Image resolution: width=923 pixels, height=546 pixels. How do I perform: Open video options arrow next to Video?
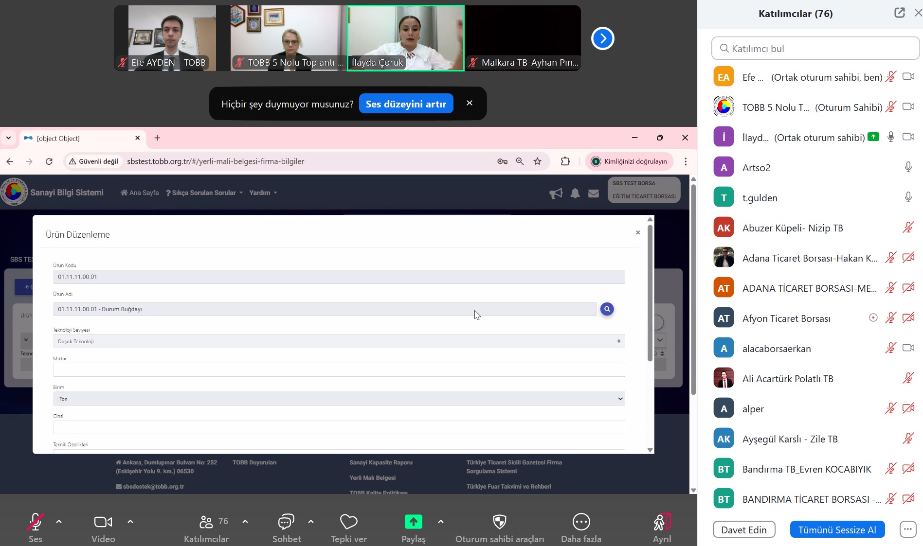(x=130, y=522)
